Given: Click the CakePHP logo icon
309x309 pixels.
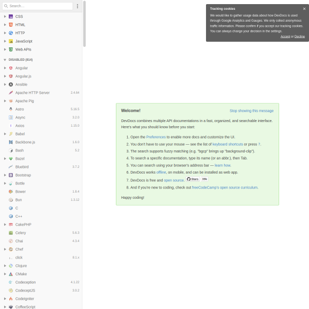Looking at the screenshot, I should 11,225.
